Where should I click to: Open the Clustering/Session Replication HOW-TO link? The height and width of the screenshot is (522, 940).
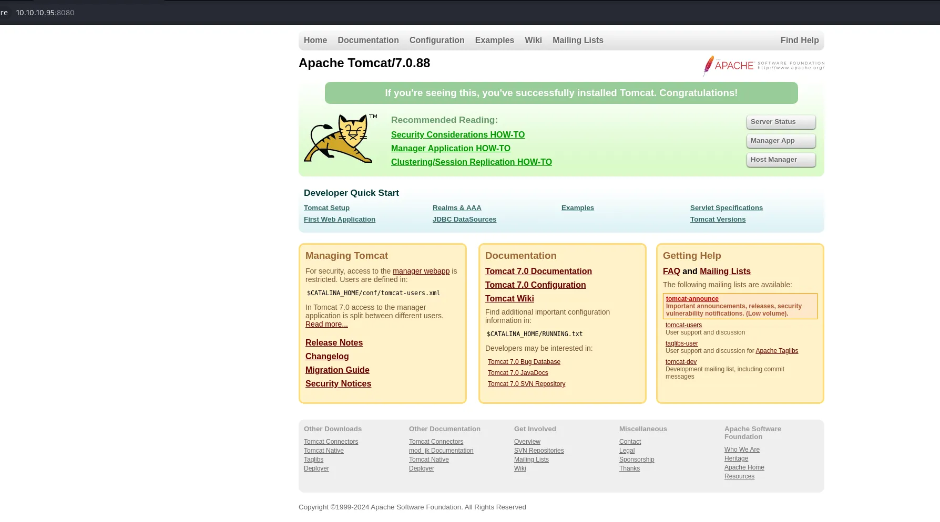click(x=472, y=162)
